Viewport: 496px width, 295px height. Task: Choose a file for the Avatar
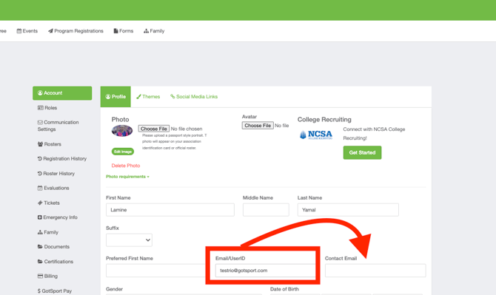258,126
